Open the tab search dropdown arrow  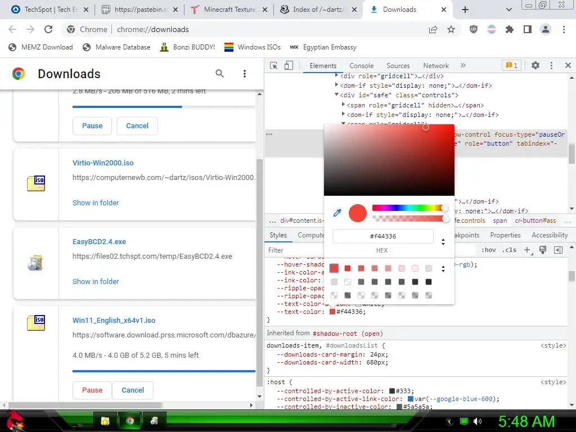pyautogui.click(x=508, y=10)
